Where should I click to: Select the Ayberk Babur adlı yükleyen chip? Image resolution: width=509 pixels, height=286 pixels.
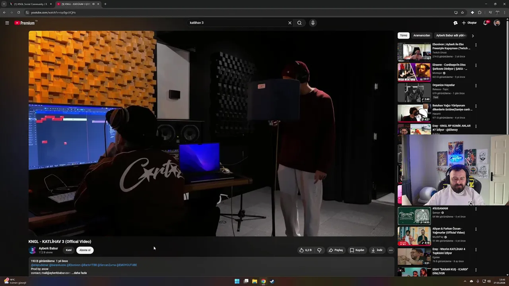(451, 35)
